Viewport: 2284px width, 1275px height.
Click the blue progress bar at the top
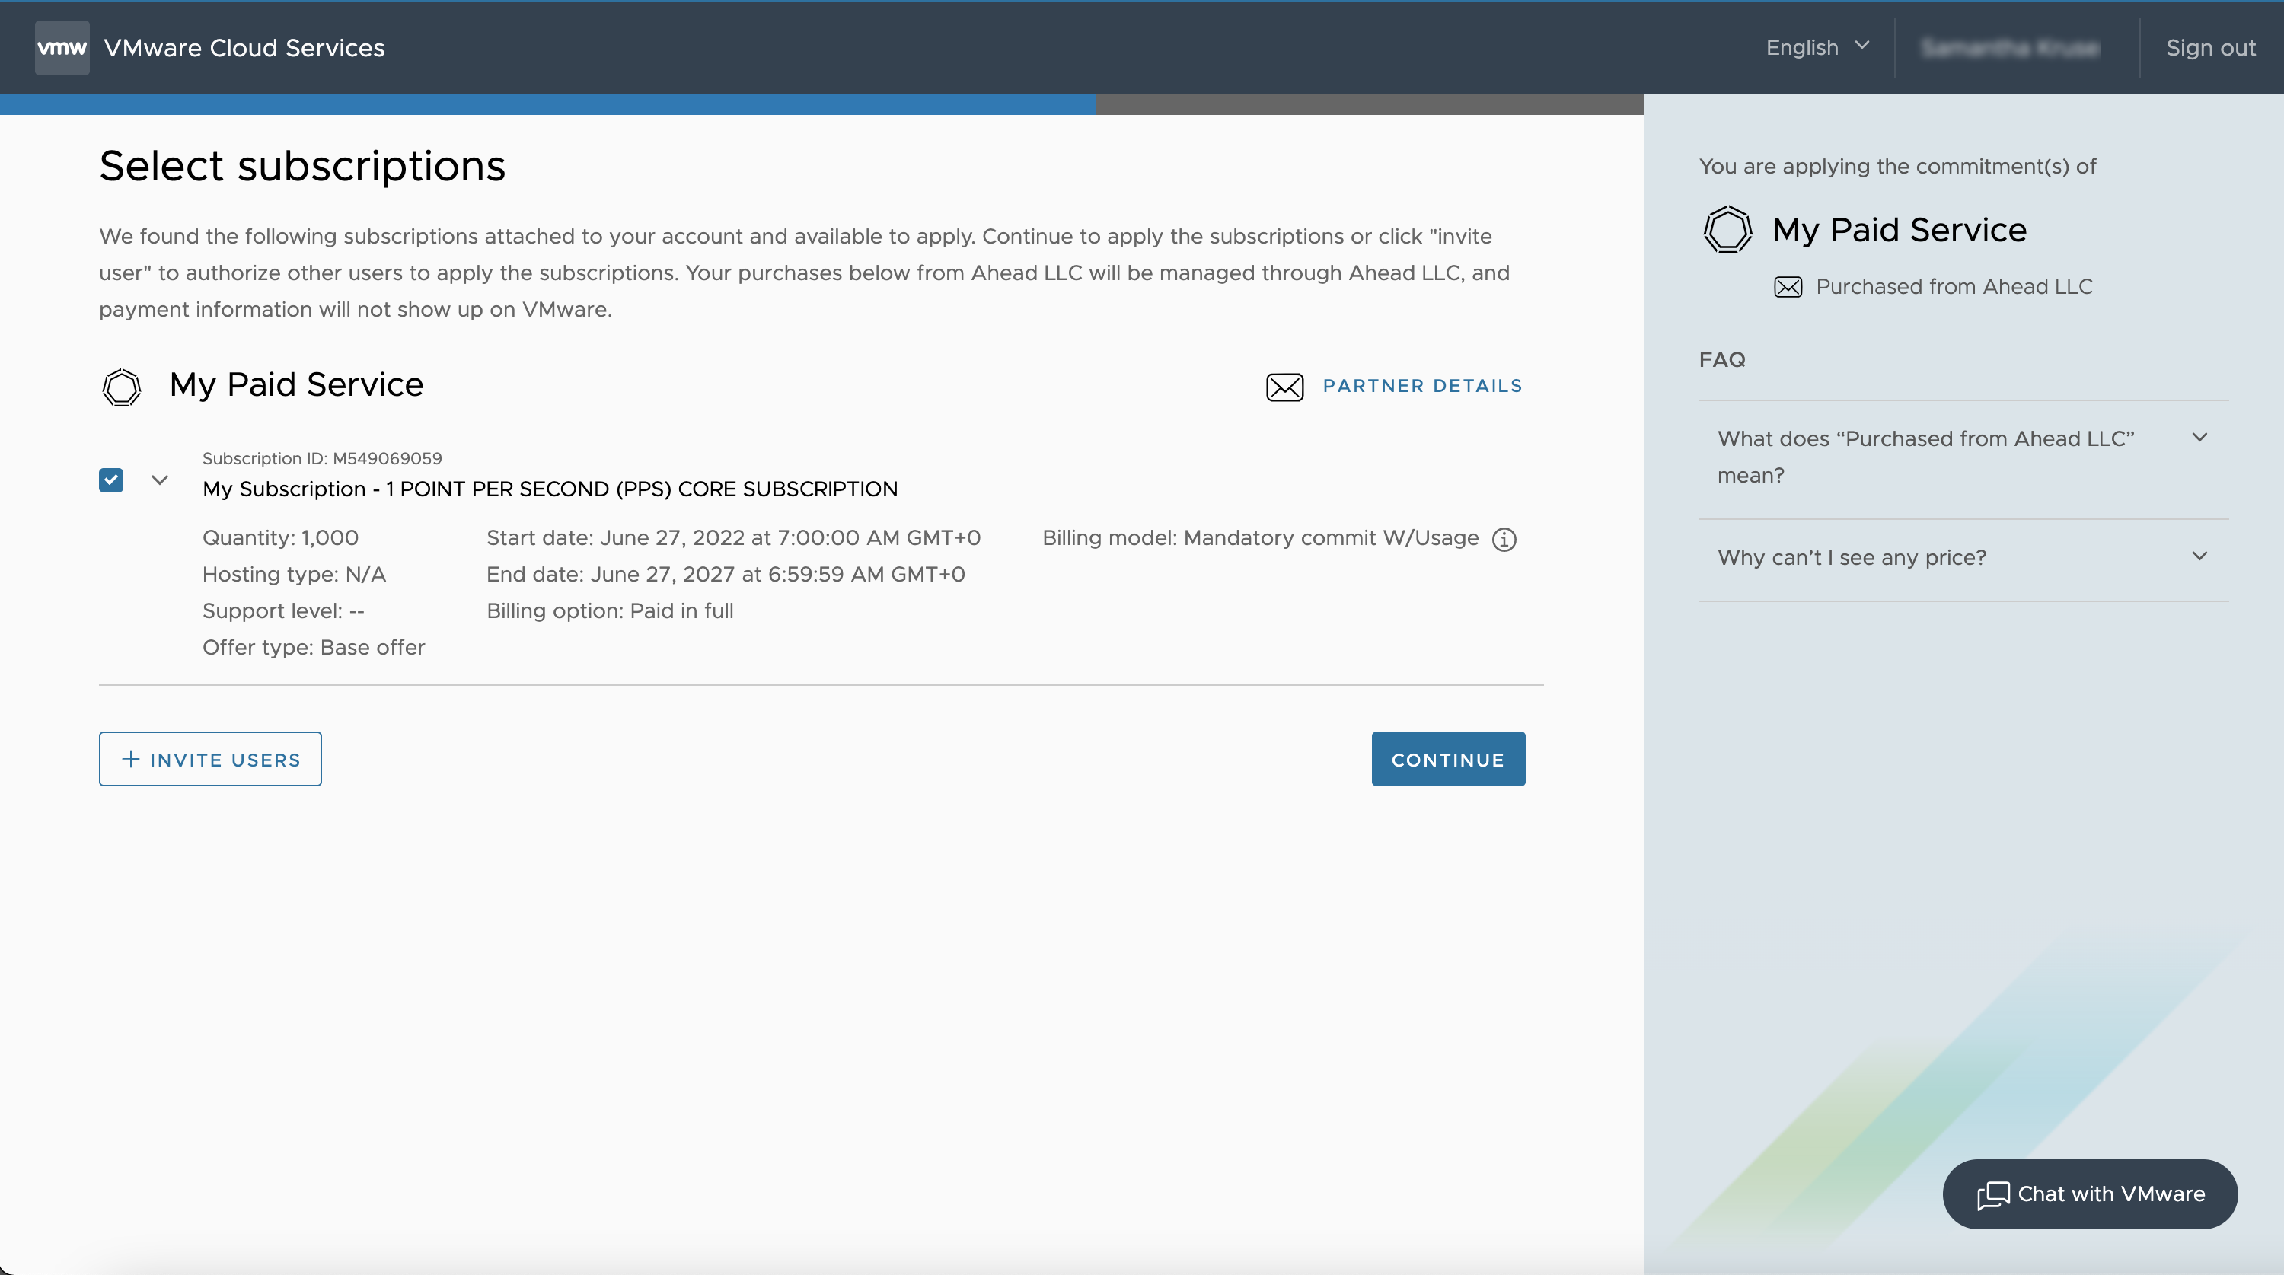[547, 104]
